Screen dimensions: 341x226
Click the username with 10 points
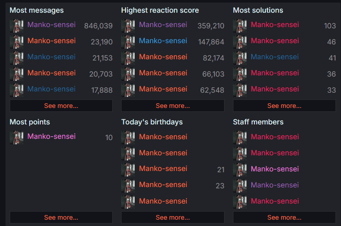coord(52,136)
